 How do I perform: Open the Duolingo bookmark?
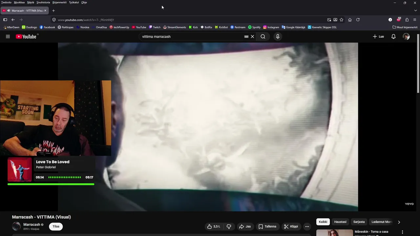pos(30,27)
